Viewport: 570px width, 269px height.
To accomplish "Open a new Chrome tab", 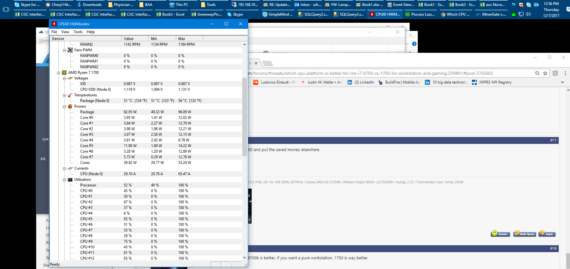I will 267,63.
